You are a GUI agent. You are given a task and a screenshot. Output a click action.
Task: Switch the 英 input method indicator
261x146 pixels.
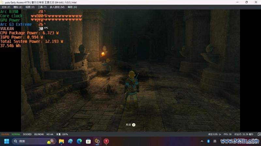[215, 141]
